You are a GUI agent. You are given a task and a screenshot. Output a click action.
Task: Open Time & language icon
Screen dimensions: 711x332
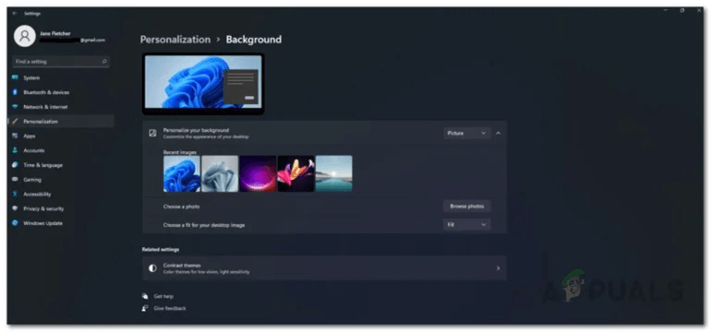tap(15, 165)
